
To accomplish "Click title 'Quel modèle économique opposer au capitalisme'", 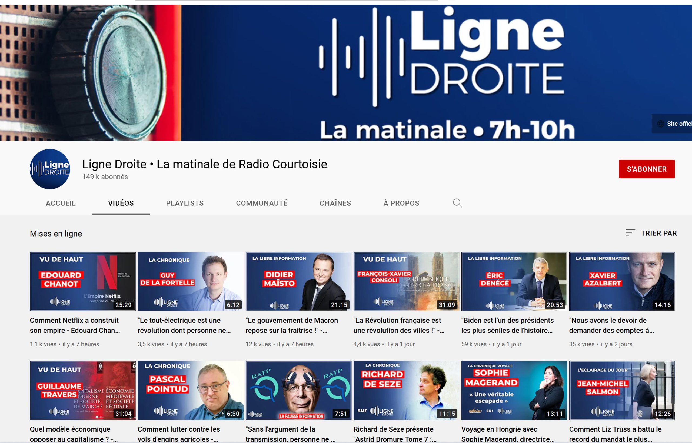I will point(74,434).
